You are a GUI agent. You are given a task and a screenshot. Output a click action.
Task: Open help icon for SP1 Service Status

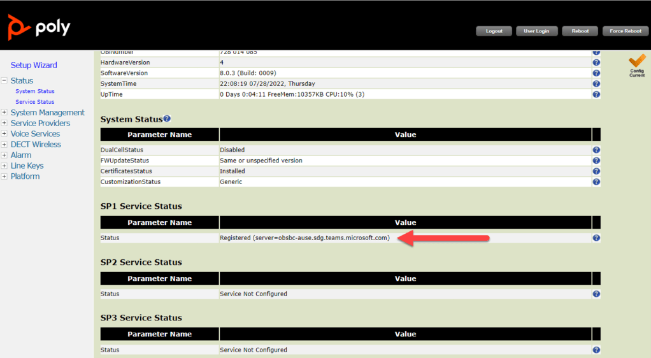pos(596,238)
